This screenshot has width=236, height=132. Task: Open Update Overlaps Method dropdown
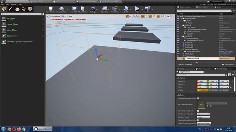[x=204, y=123]
